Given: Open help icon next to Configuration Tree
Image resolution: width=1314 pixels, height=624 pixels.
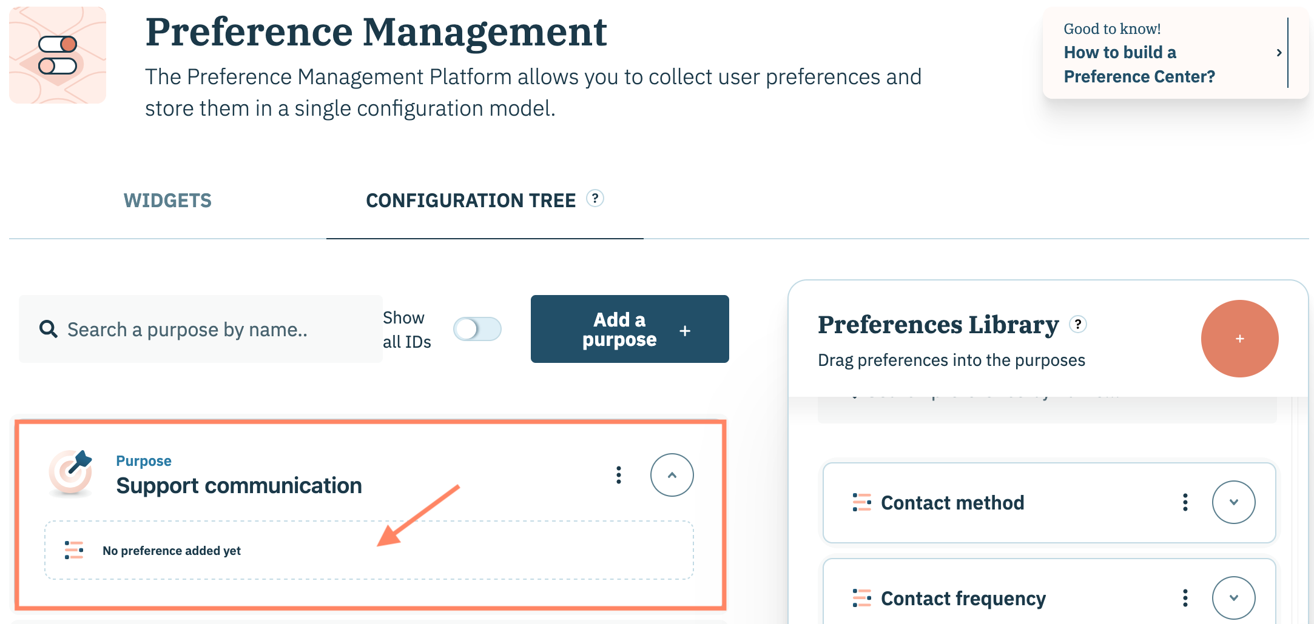Looking at the screenshot, I should click(x=595, y=199).
